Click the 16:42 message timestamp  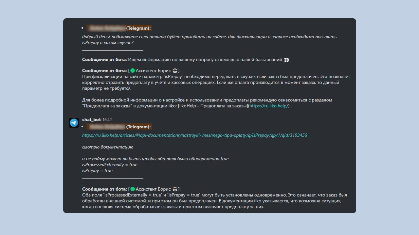[x=107, y=120]
